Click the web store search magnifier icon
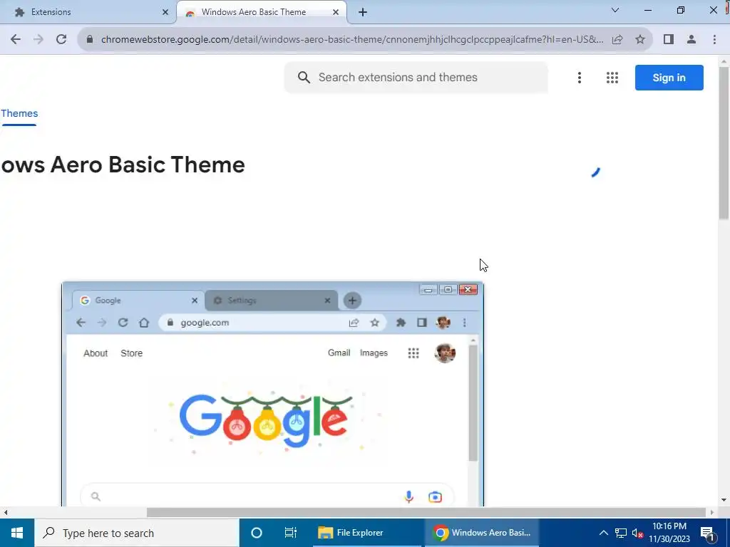This screenshot has width=730, height=547. 304,77
